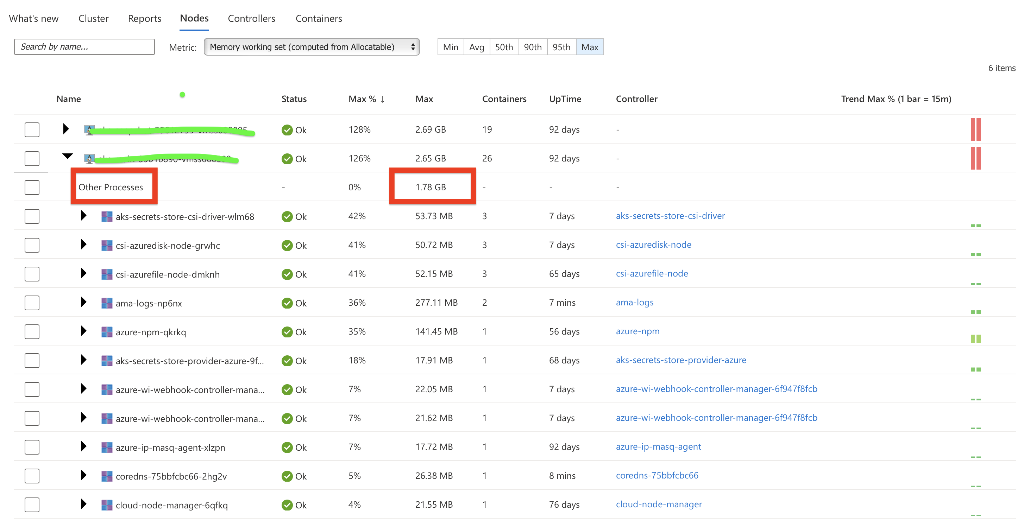Expand the csi-azuredisk-node-grwhc pod

click(x=83, y=244)
